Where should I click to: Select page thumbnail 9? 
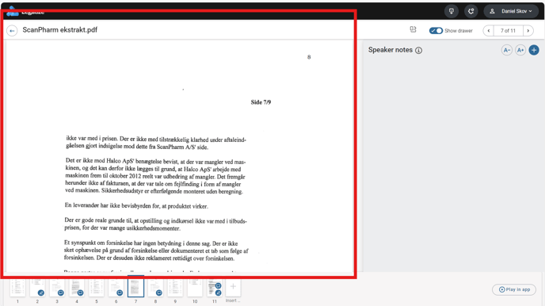tap(175, 287)
